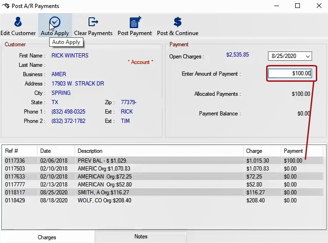Select charge row 0117503
The height and width of the screenshot is (243, 328).
(x=163, y=169)
